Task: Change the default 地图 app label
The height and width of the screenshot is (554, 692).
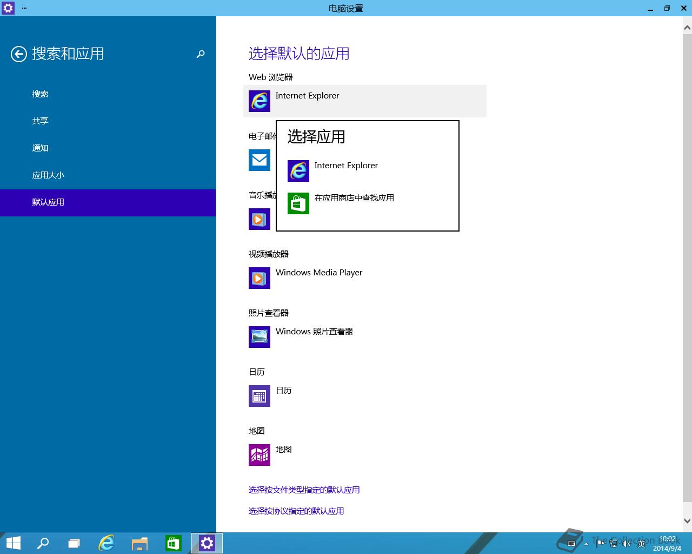Action: (284, 450)
